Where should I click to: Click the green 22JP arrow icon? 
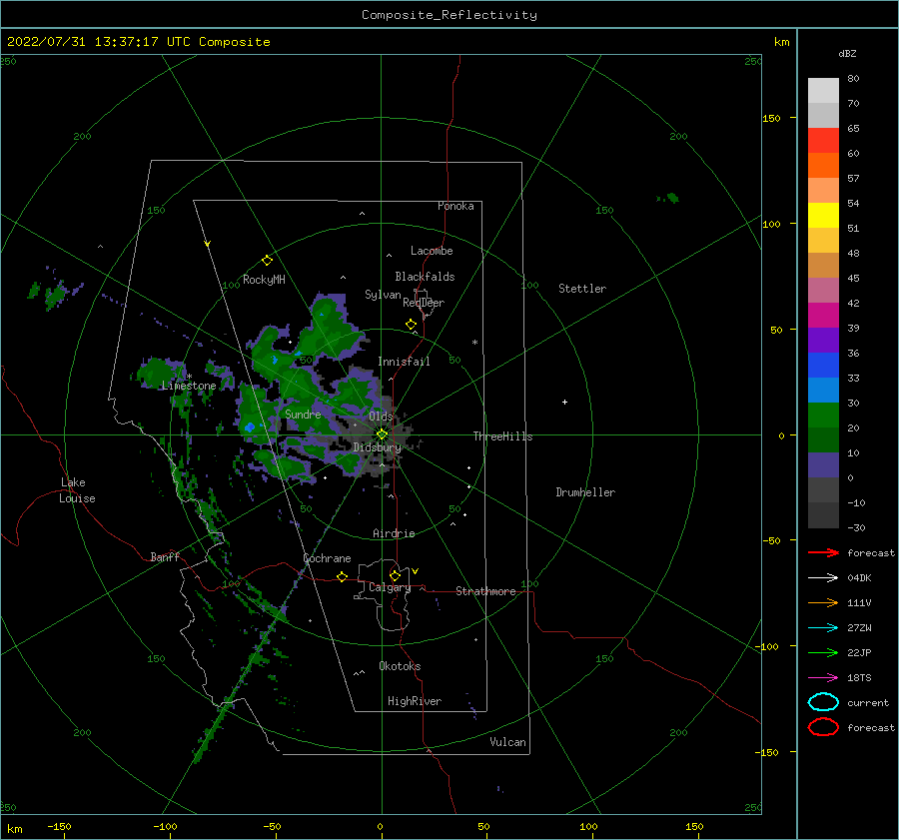pyautogui.click(x=823, y=652)
